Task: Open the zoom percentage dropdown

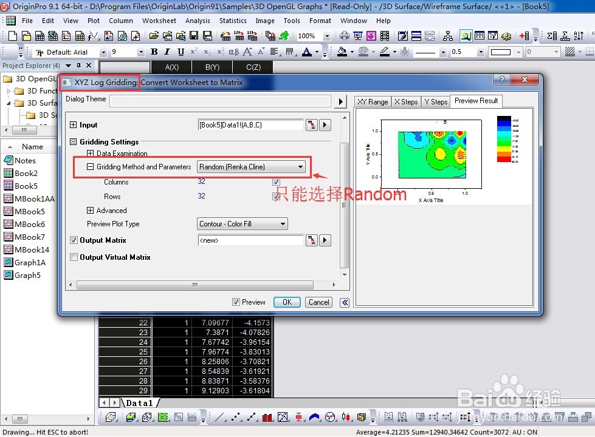Action: 327,36
